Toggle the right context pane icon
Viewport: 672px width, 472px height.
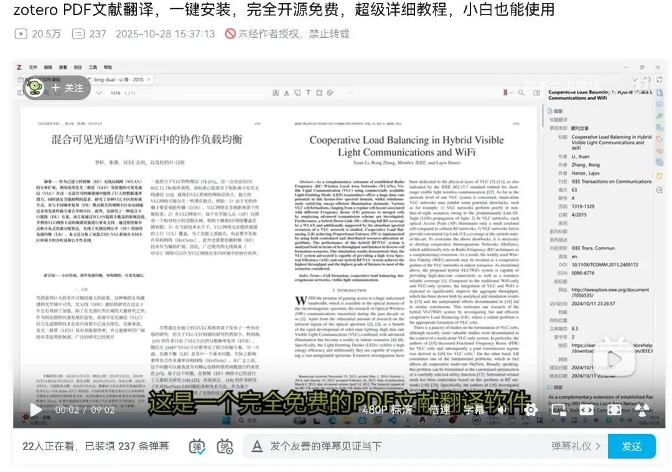(x=536, y=93)
